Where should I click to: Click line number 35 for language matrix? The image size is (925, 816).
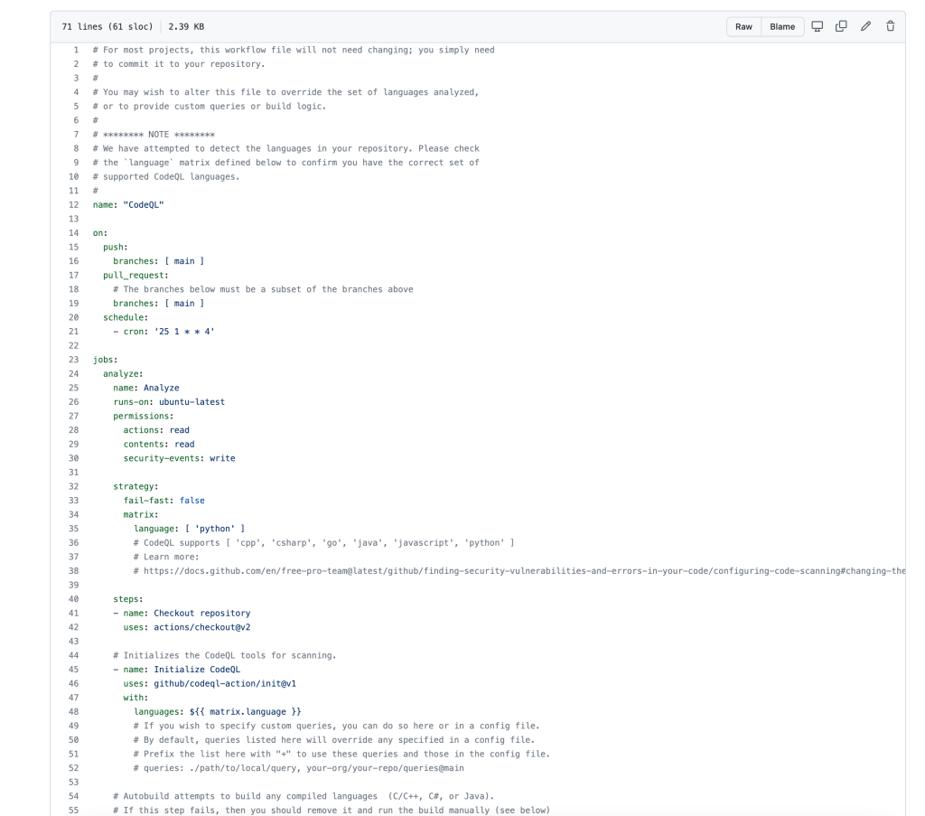[x=73, y=529]
